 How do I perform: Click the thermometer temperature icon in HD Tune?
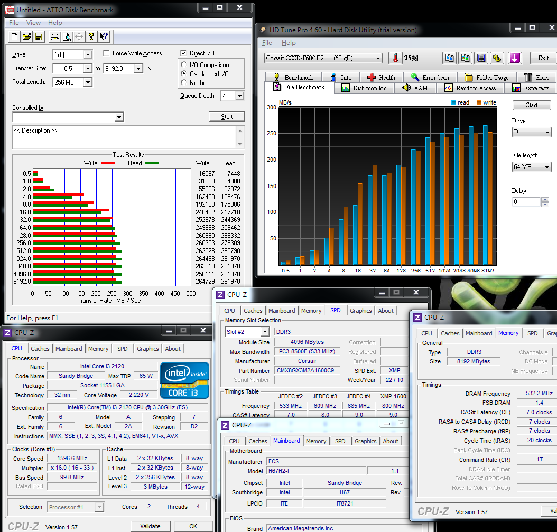395,58
